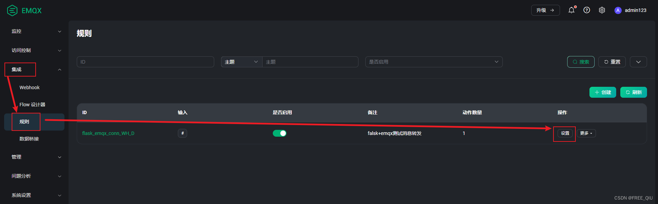Open the Flow 设计器 menu item
Image resolution: width=658 pixels, height=204 pixels.
32,105
